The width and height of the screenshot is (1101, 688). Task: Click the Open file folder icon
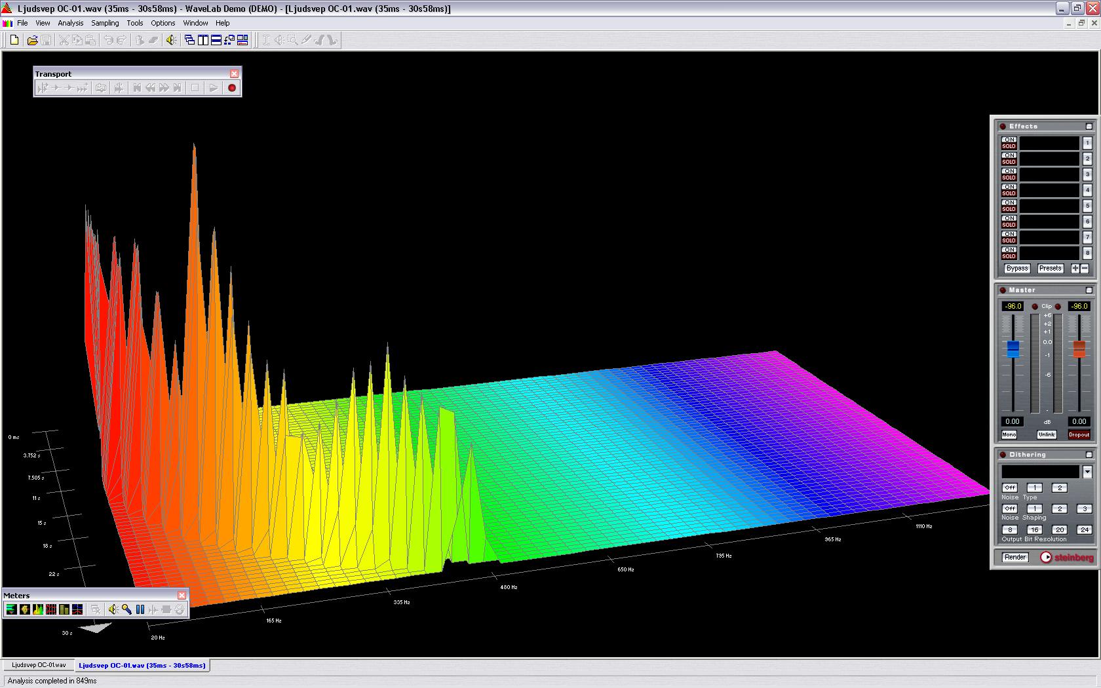[31, 41]
